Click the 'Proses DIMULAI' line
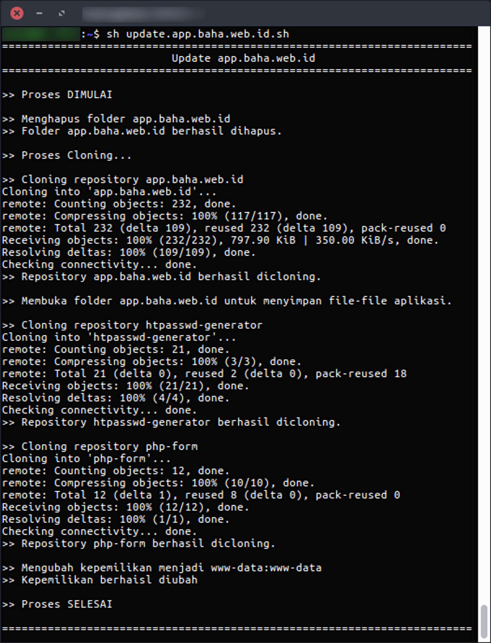This screenshot has height=643, width=491. [67, 95]
